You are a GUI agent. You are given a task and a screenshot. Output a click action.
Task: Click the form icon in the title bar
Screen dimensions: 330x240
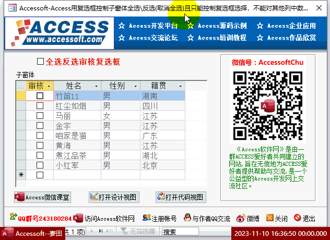point(13,8)
